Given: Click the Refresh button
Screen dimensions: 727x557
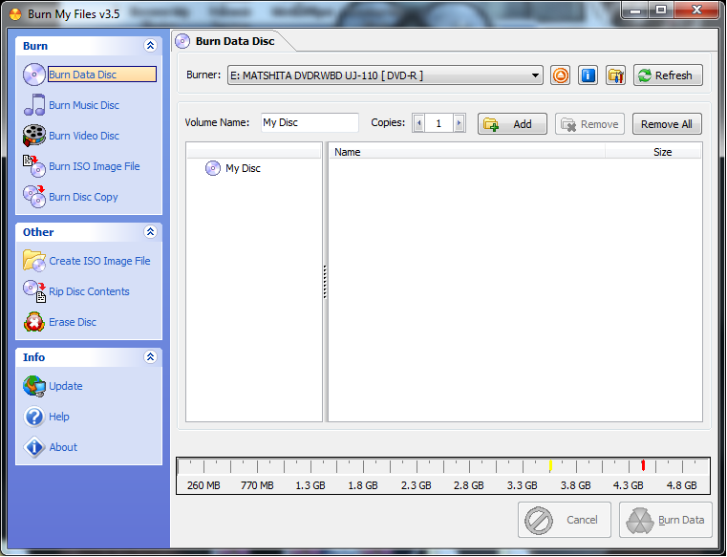Looking at the screenshot, I should [668, 75].
